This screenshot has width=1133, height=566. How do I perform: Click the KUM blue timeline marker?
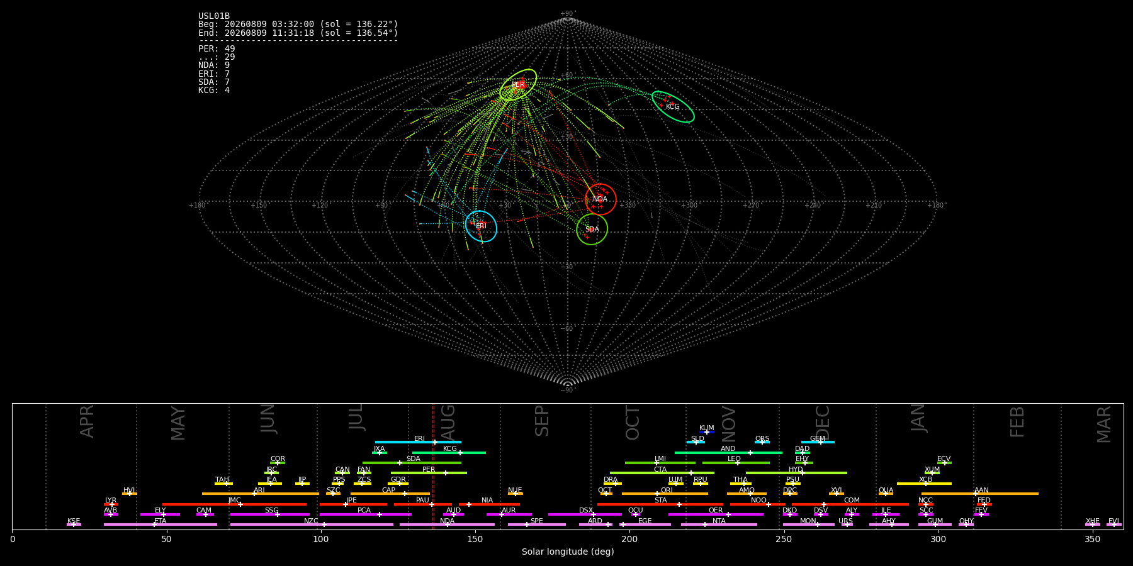click(707, 432)
